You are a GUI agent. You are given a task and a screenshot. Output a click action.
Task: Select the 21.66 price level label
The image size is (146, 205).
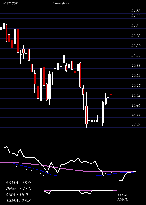pyautogui.click(x=136, y=16)
